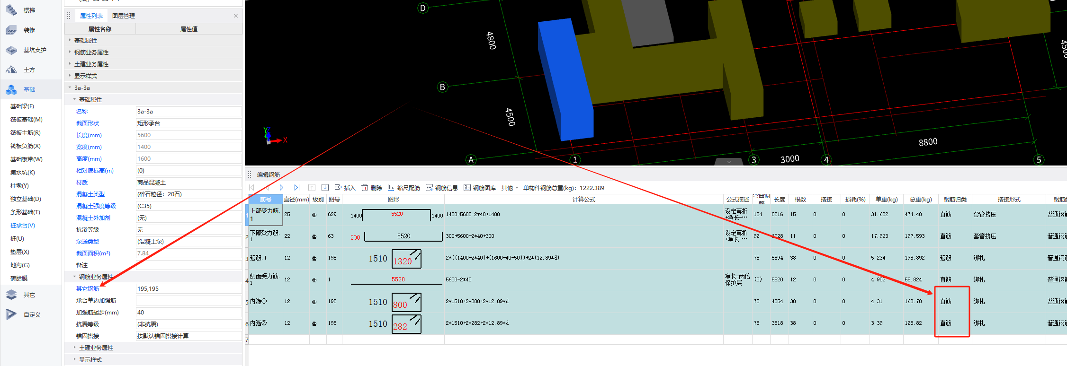
Task: Click the 泵送类型 property link
Action: pos(88,241)
